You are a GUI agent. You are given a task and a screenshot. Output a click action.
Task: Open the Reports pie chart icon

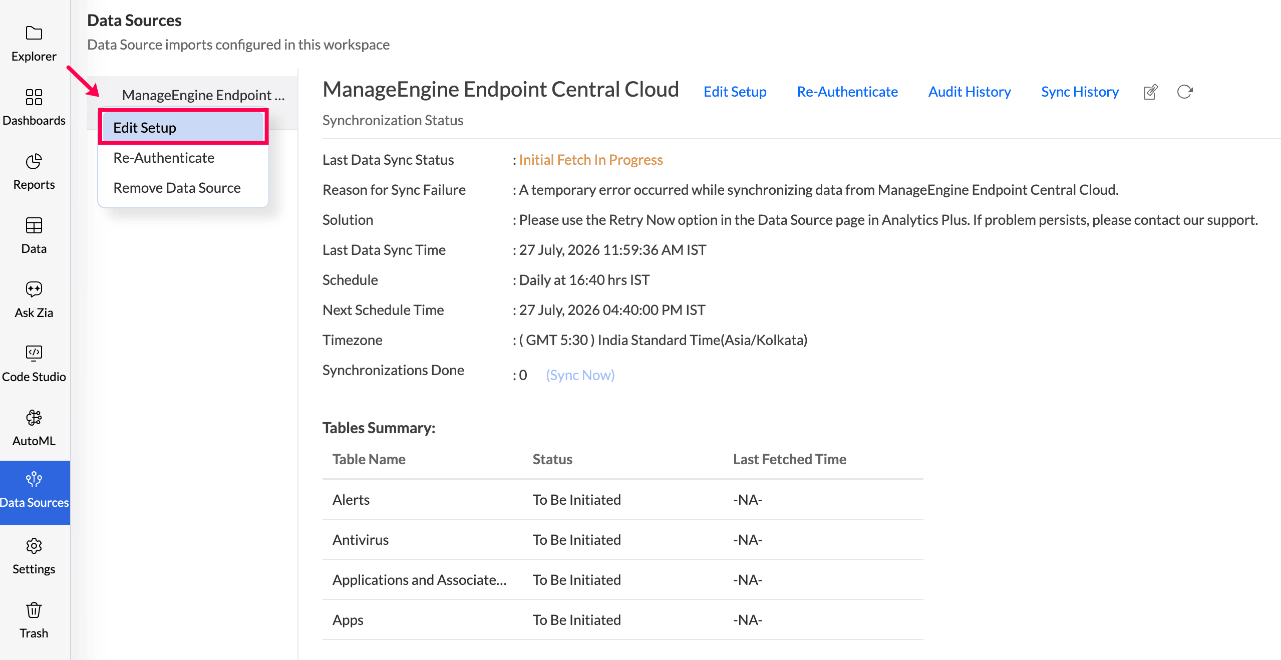pos(34,162)
